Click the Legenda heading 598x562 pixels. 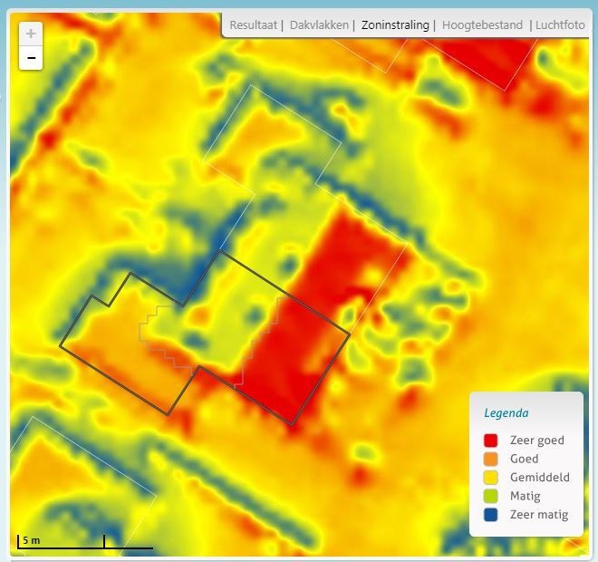click(506, 413)
